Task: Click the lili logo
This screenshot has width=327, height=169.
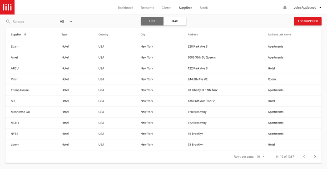Action: (x=7, y=7)
